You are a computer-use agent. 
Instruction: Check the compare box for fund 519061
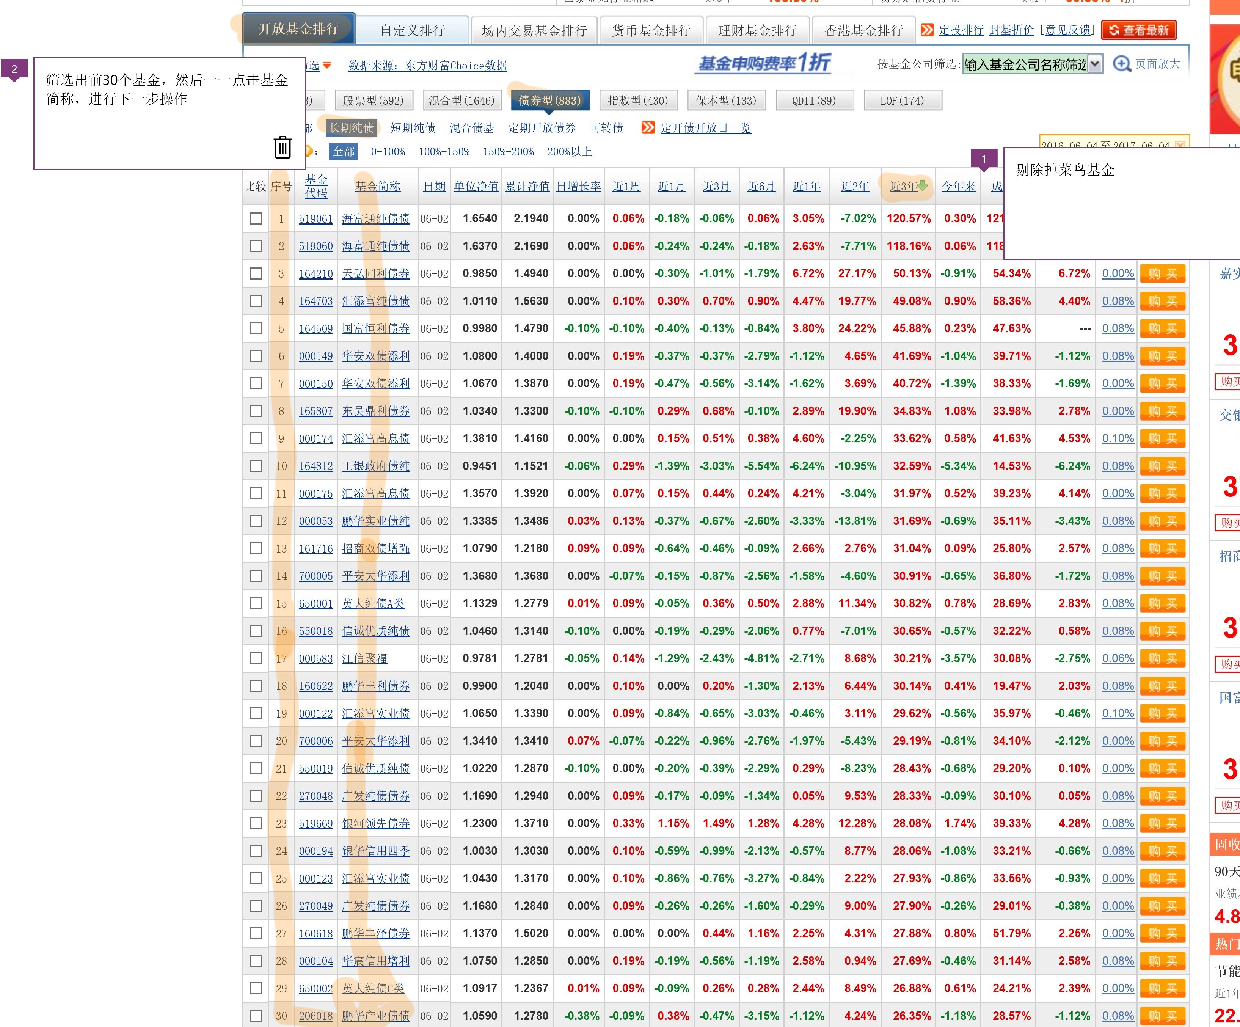pyautogui.click(x=256, y=218)
